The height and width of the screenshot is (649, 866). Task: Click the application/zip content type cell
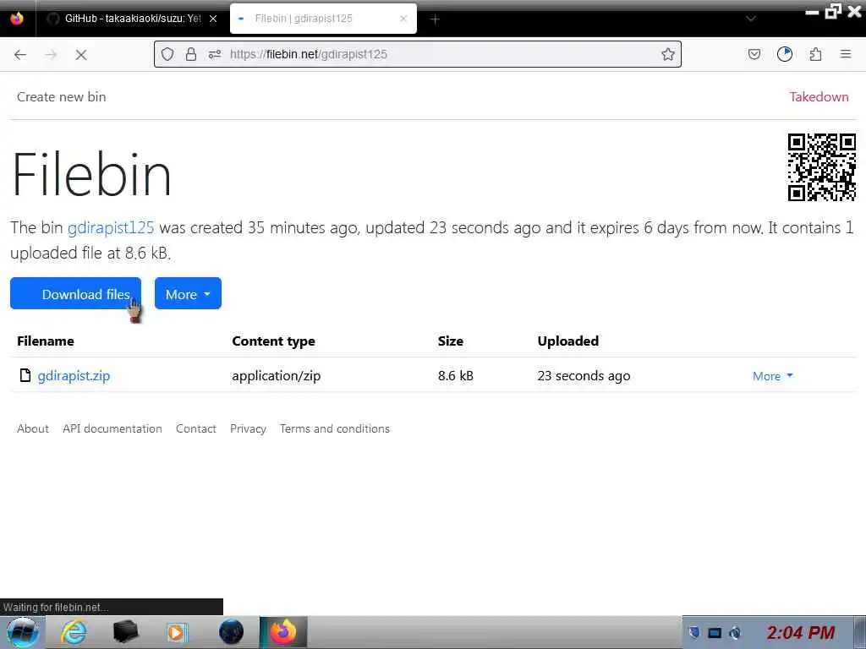click(277, 376)
